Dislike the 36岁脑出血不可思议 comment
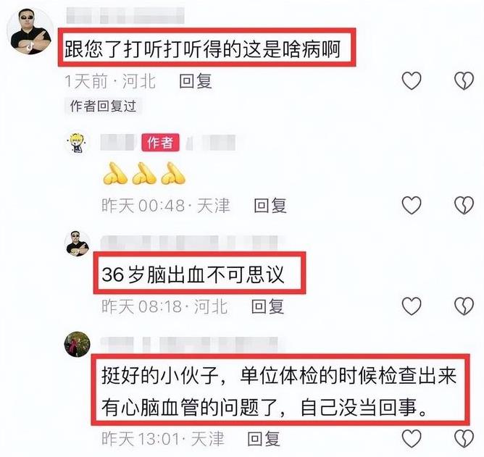The image size is (484, 457). tap(464, 306)
